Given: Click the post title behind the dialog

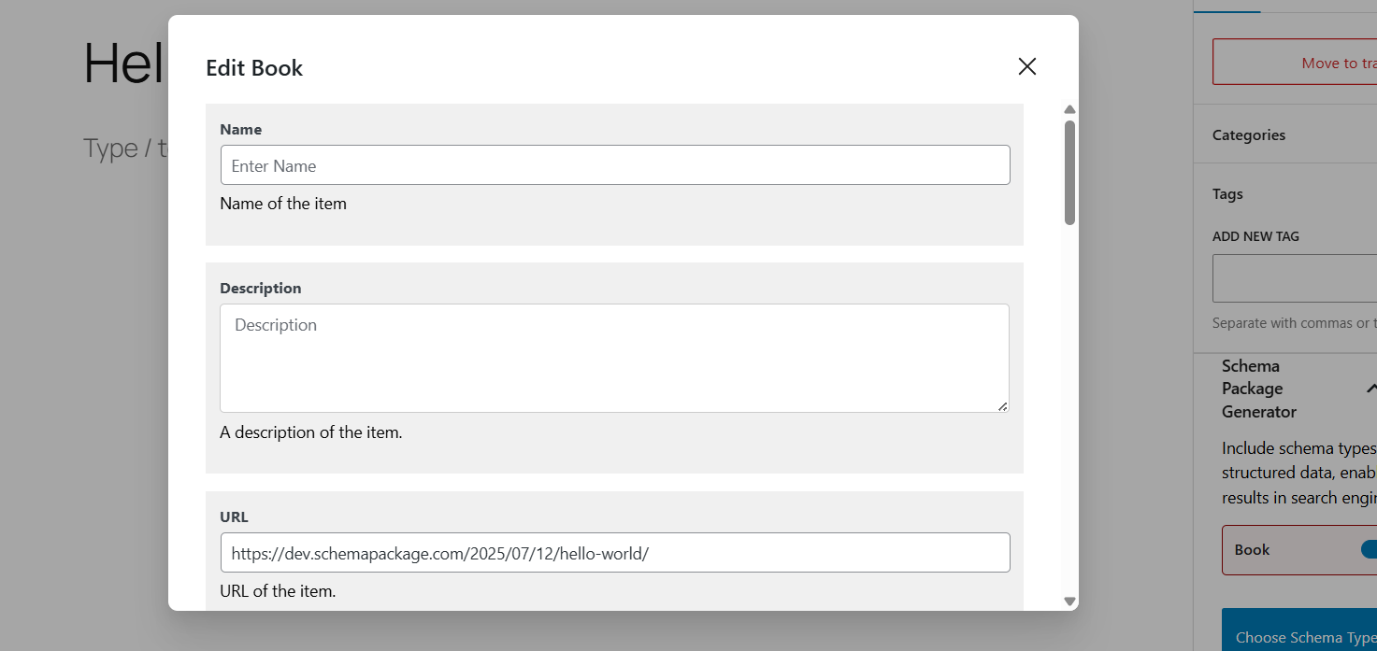Looking at the screenshot, I should (123, 64).
